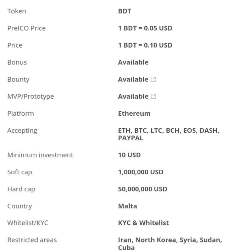The height and width of the screenshot is (252, 227).
Task: Click the 'Whitelist/KYC' label
Action: 28,223
